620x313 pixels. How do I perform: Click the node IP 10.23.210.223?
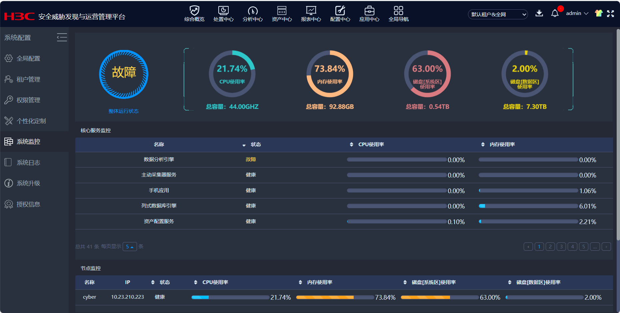(x=127, y=297)
